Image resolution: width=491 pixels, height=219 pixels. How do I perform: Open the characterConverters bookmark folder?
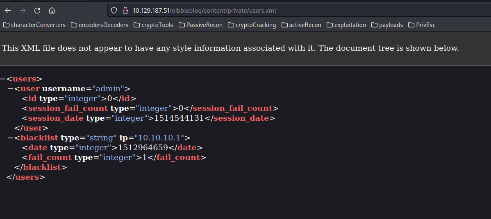(34, 25)
